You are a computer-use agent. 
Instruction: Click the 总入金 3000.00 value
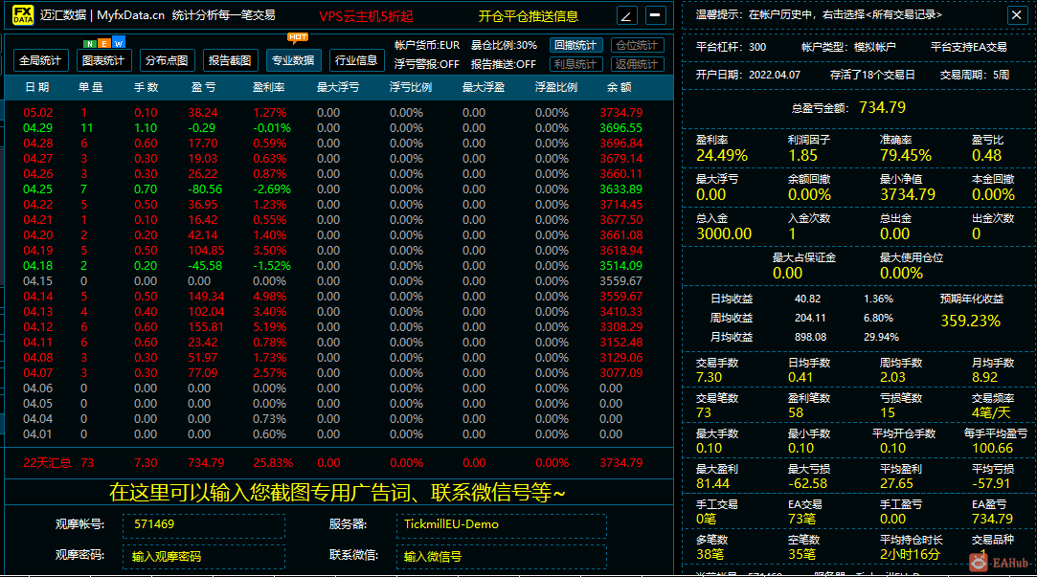(724, 234)
